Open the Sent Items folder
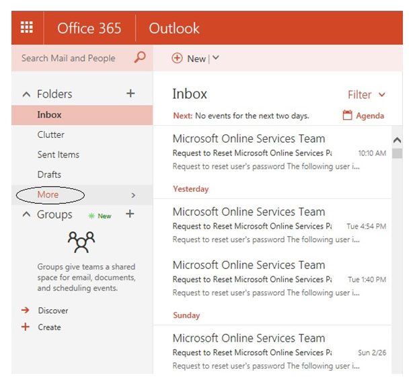This screenshot has height=384, width=415. click(x=82, y=155)
